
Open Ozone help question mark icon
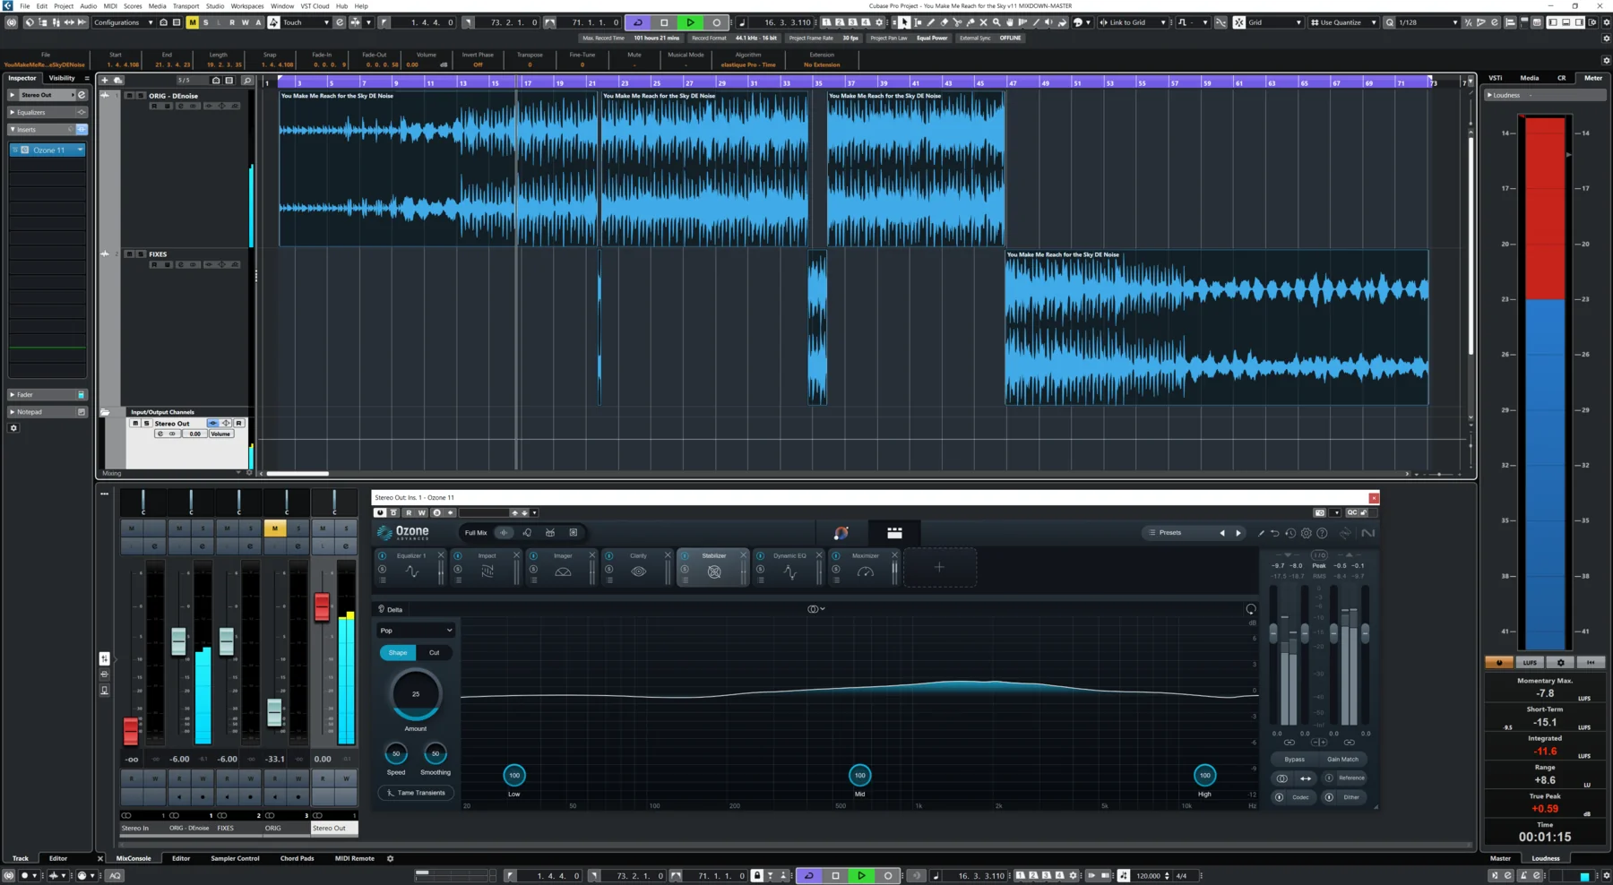(x=1322, y=533)
